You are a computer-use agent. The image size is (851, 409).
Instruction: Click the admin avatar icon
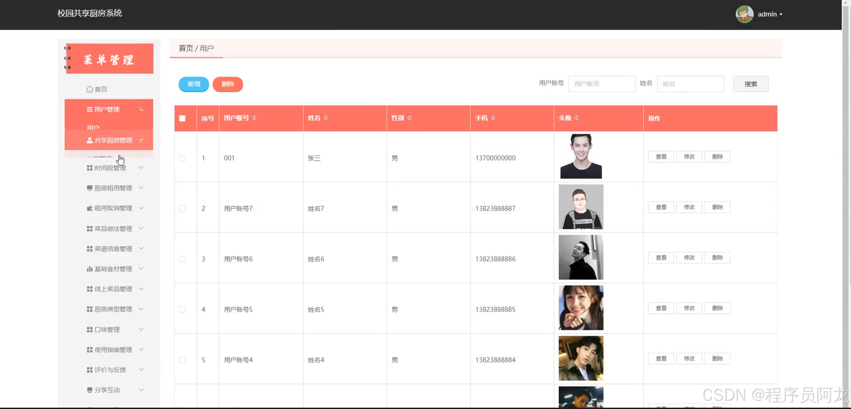pos(744,14)
